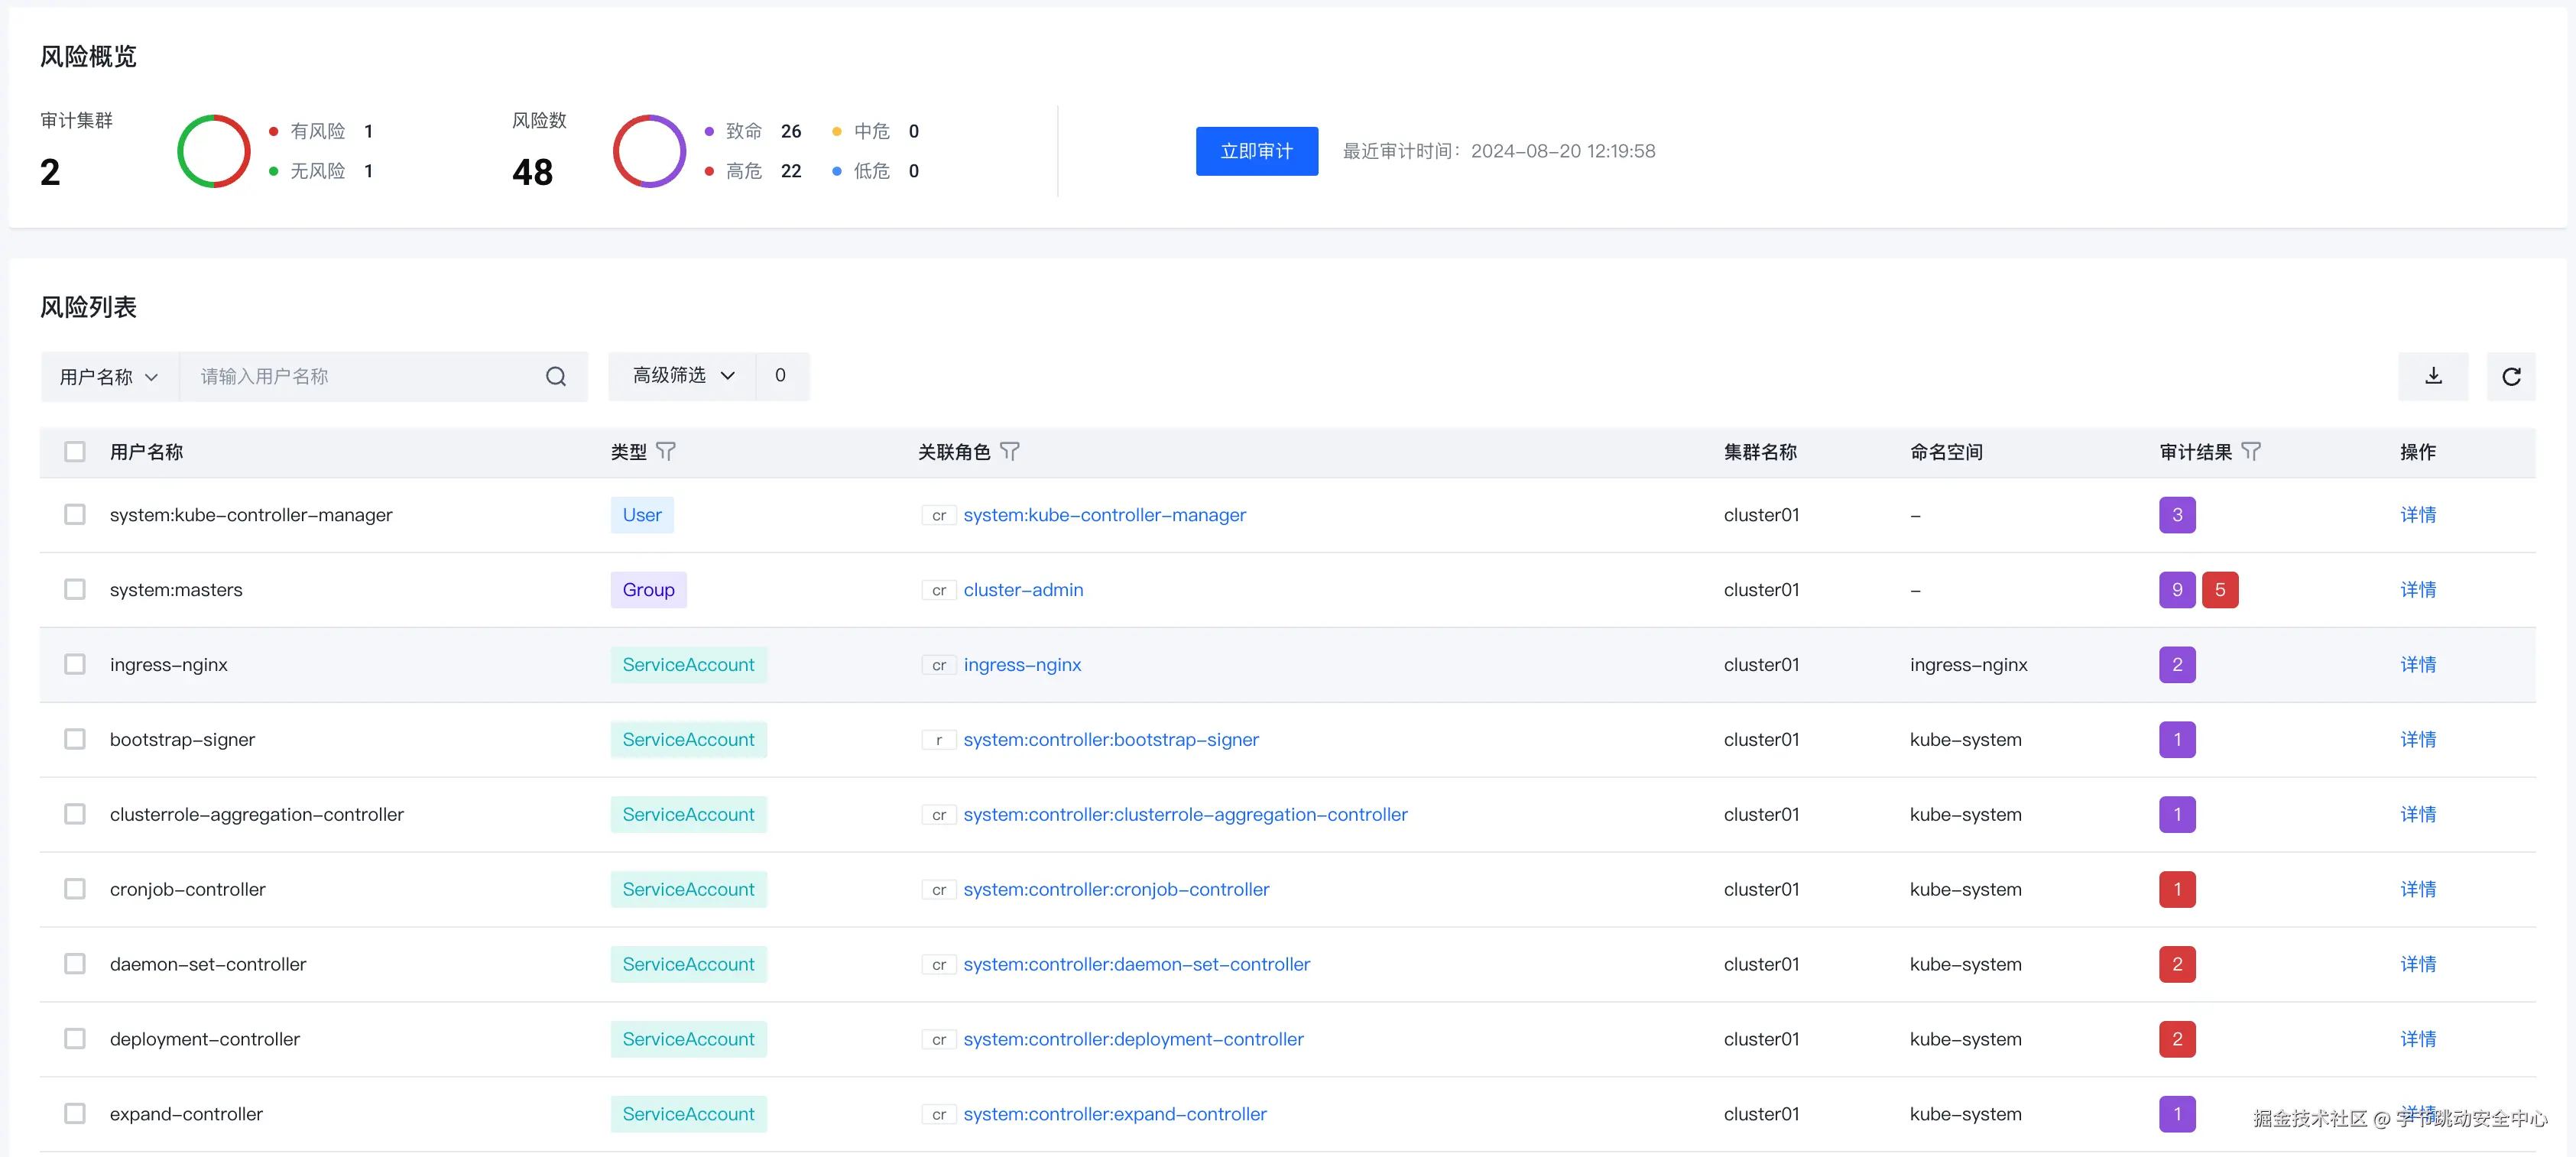The width and height of the screenshot is (2576, 1157).
Task: Toggle the select-all header checkbox
Action: (x=75, y=451)
